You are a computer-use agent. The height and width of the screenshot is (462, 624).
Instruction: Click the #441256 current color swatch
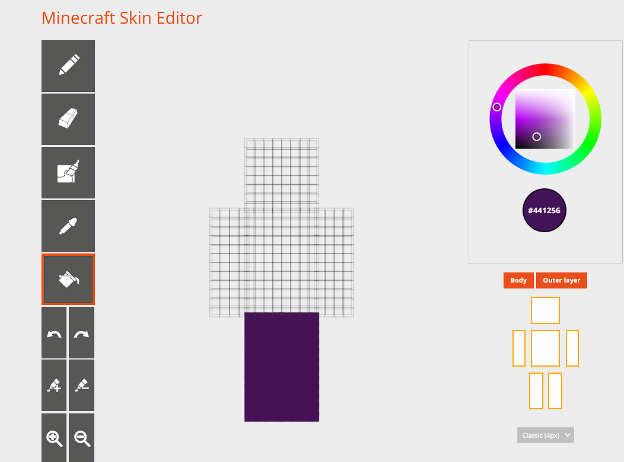[x=544, y=210]
